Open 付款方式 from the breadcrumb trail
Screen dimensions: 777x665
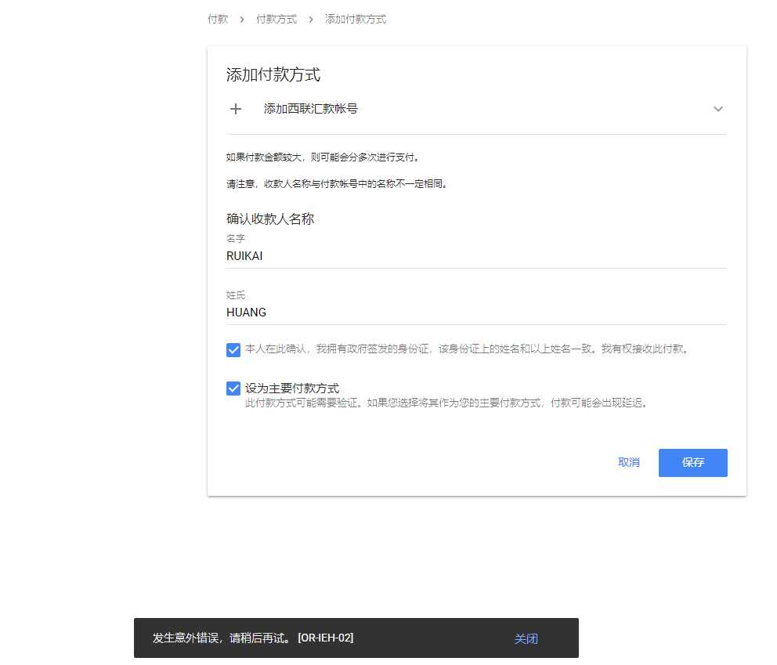(x=278, y=19)
